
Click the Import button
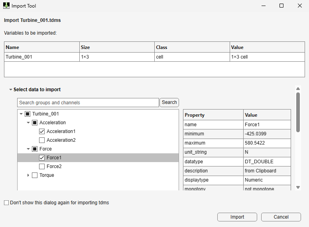click(237, 217)
